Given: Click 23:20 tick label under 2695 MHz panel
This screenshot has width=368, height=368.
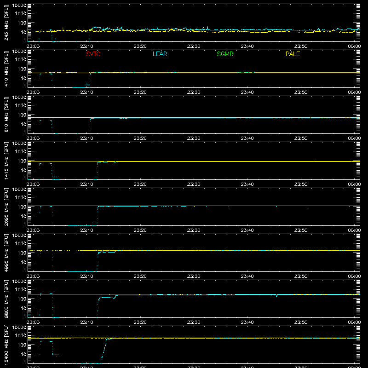Looking at the screenshot, I should [x=140, y=230].
